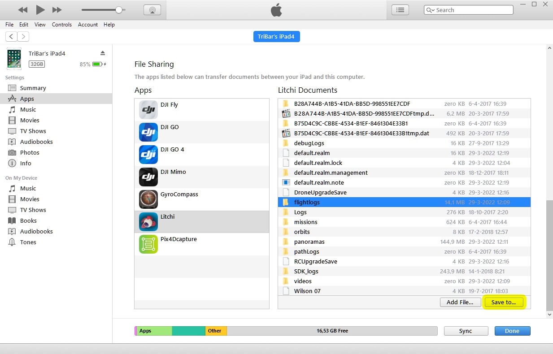Screen dimensions: 553x354
Task: Open the Edit menu
Action: click(24, 25)
